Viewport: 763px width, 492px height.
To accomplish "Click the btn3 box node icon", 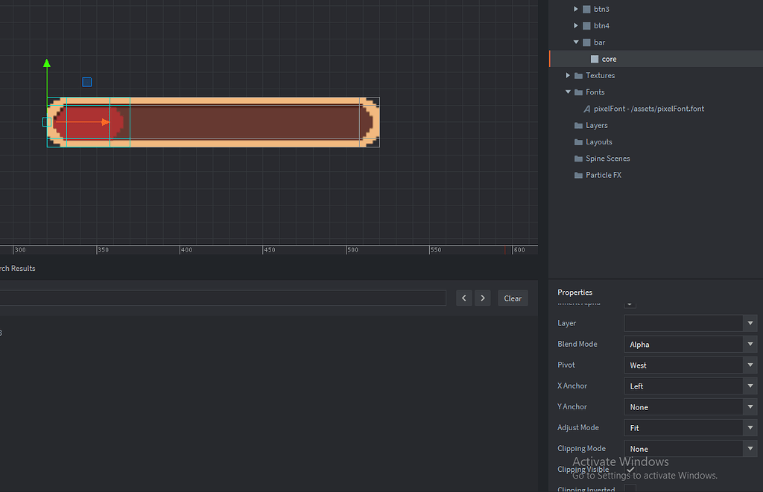I will pyautogui.click(x=586, y=9).
